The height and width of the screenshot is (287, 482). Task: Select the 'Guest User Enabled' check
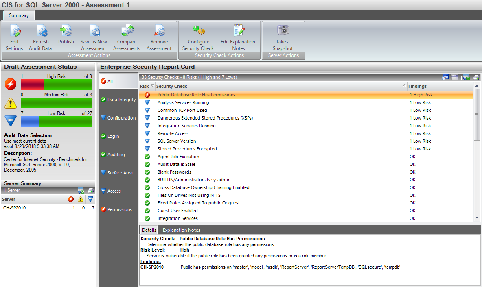pyautogui.click(x=306, y=211)
